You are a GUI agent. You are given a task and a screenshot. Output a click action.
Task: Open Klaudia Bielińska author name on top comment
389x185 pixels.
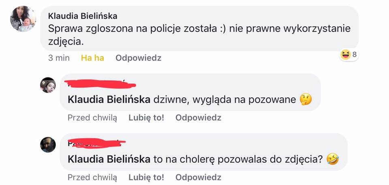click(83, 16)
